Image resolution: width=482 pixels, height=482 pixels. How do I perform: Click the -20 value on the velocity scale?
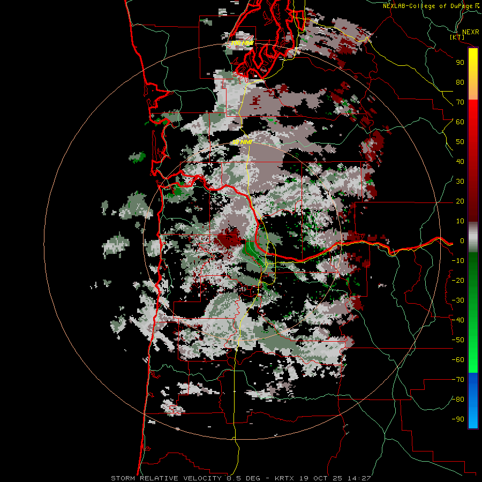point(458,280)
